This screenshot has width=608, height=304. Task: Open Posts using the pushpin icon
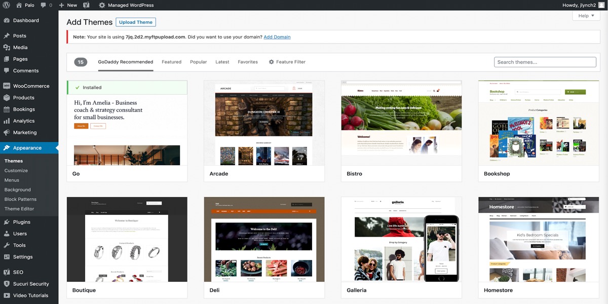tap(7, 36)
